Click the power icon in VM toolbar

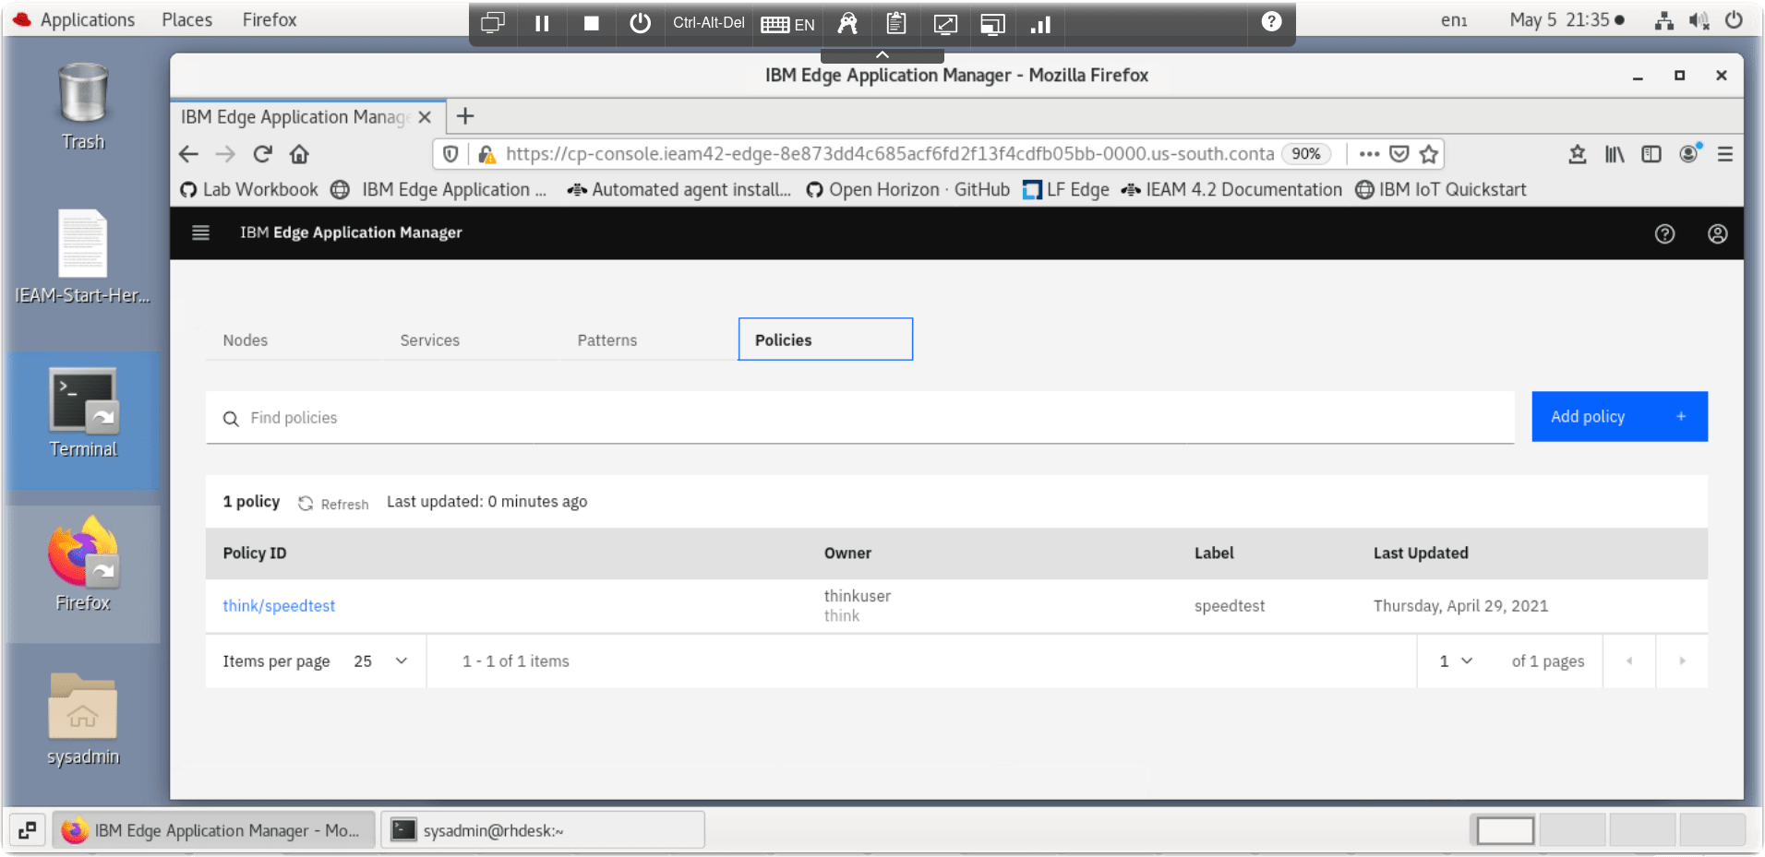point(640,23)
